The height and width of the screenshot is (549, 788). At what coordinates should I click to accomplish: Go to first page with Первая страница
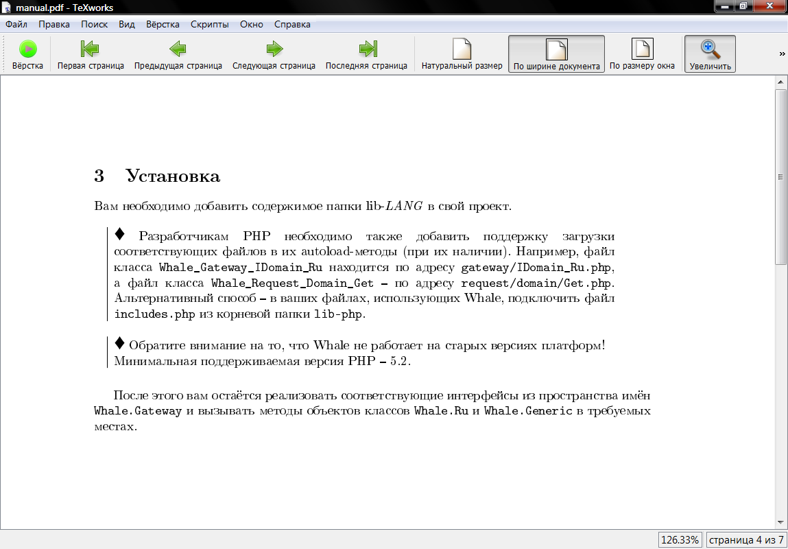(x=90, y=49)
